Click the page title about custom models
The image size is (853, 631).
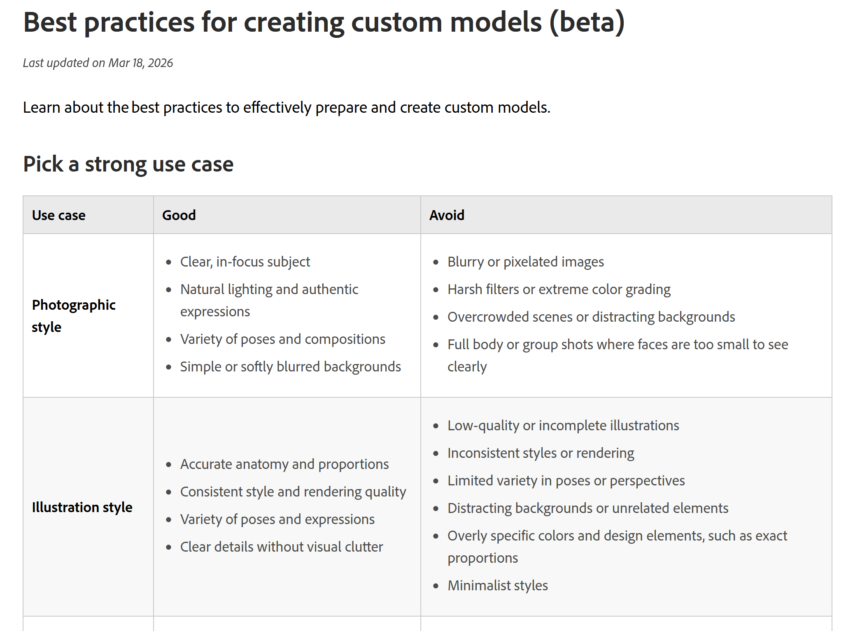324,22
